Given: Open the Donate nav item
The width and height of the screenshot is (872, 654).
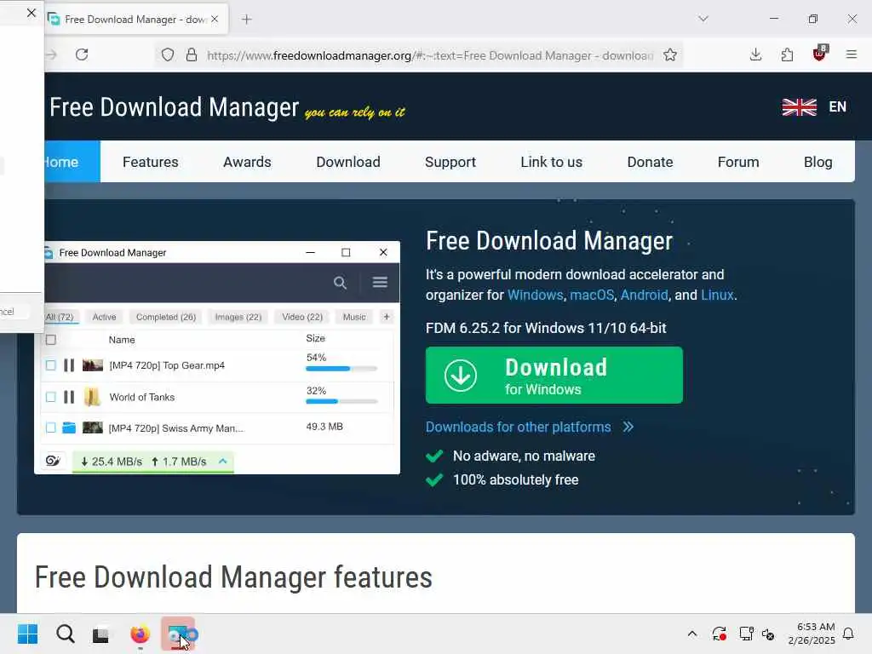Looking at the screenshot, I should 650,162.
